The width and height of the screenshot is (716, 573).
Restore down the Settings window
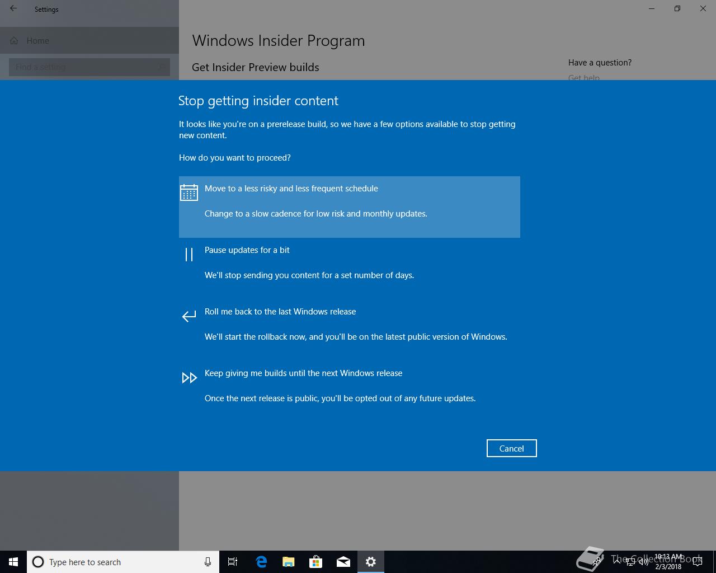(677, 8)
